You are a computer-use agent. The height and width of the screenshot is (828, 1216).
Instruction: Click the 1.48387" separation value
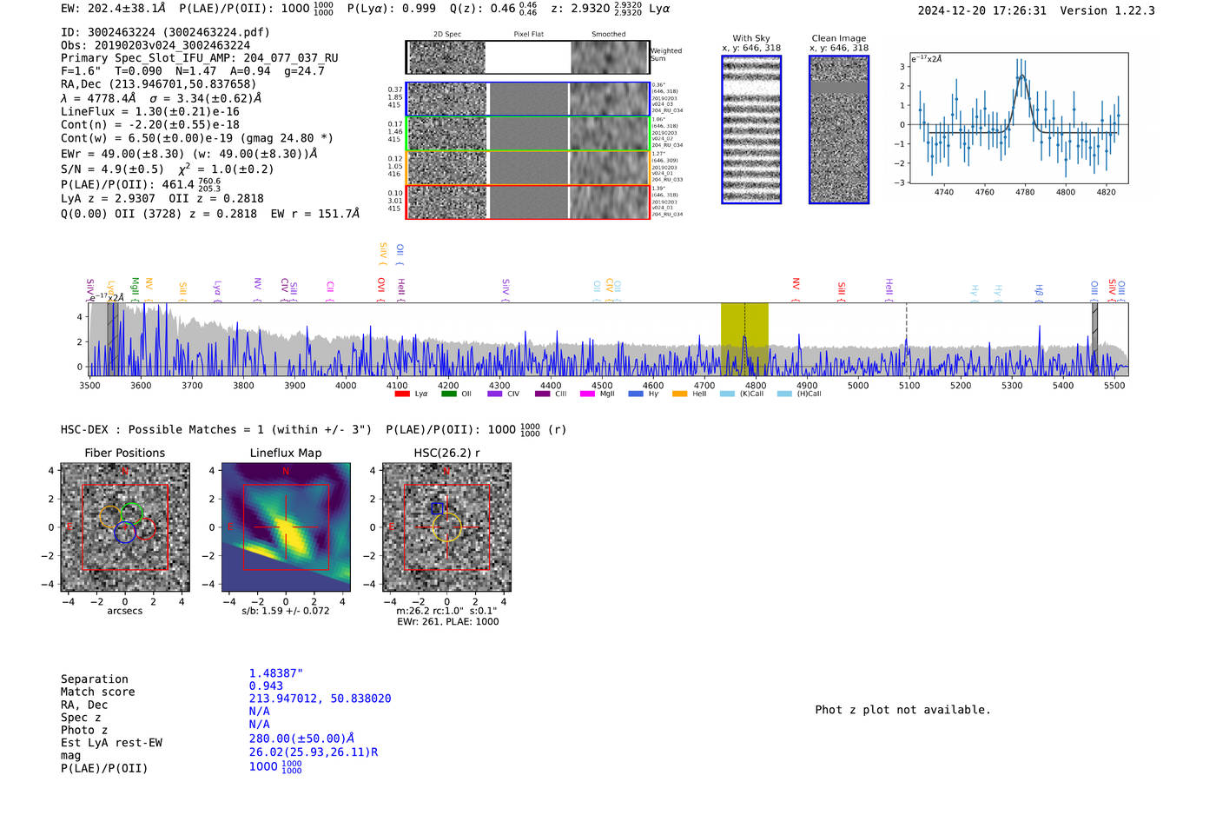276,673
